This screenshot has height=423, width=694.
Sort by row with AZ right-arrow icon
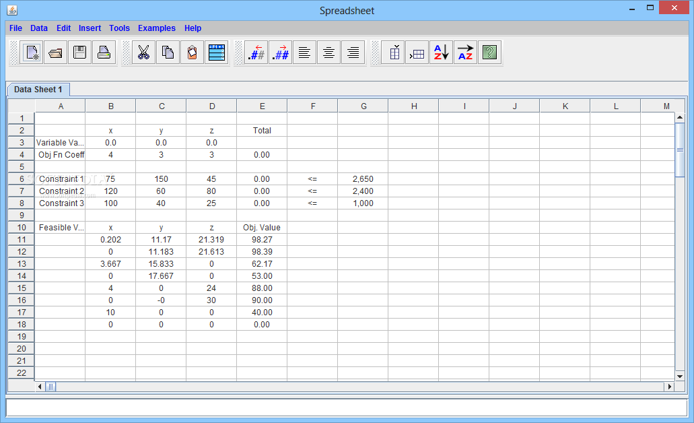(x=466, y=53)
